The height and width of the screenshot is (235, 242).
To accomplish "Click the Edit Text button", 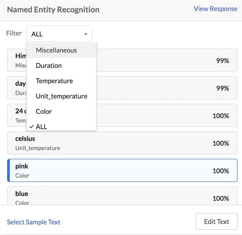I will pyautogui.click(x=217, y=221).
